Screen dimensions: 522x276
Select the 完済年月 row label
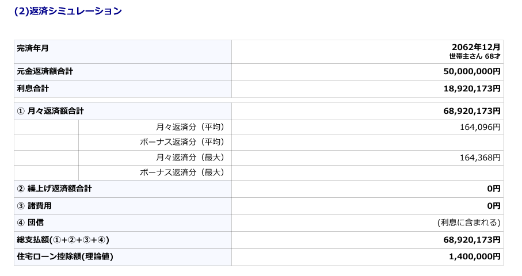33,48
